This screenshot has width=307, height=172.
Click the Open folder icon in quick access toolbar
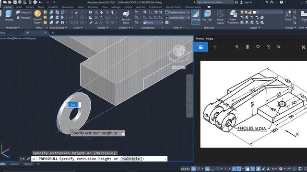pos(10,2)
